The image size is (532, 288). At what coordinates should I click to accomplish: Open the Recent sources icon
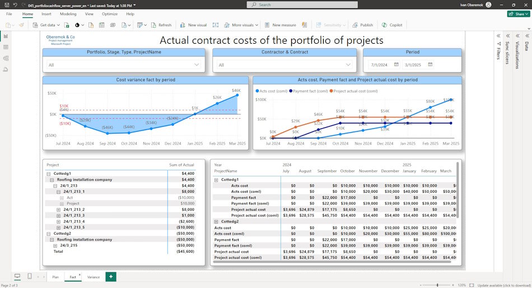point(124,25)
